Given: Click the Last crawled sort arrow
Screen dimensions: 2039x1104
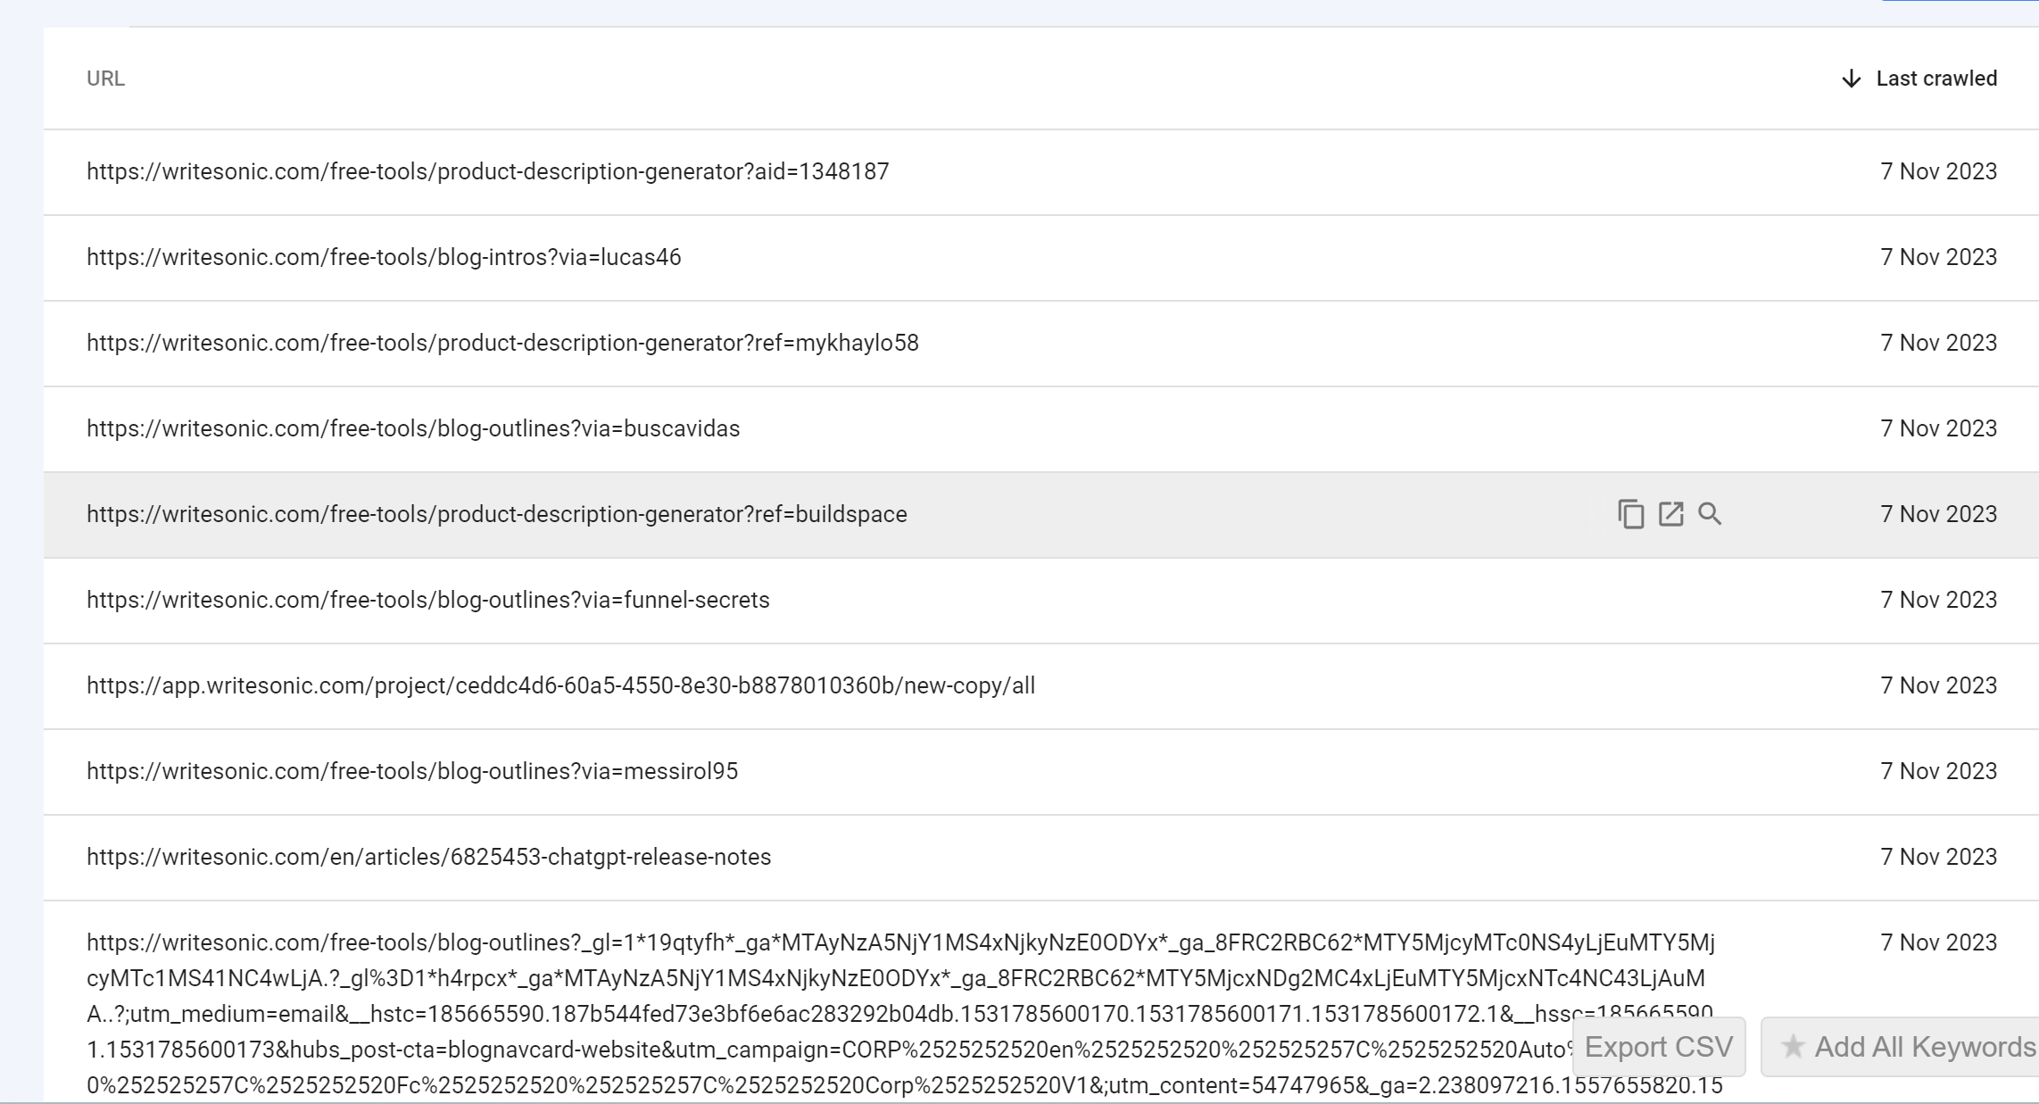Looking at the screenshot, I should (x=1851, y=79).
